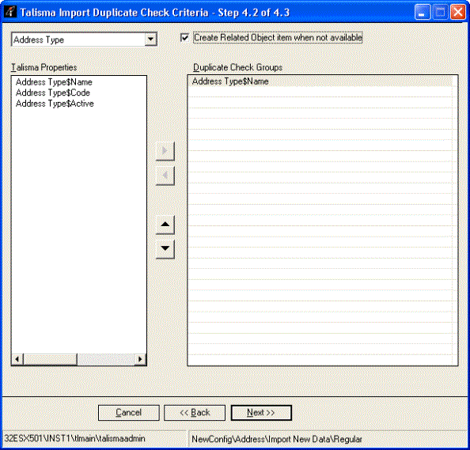Screen dimensions: 470x450
Task: Click the horizontal scrollbar thumb in properties list
Action: [50, 359]
